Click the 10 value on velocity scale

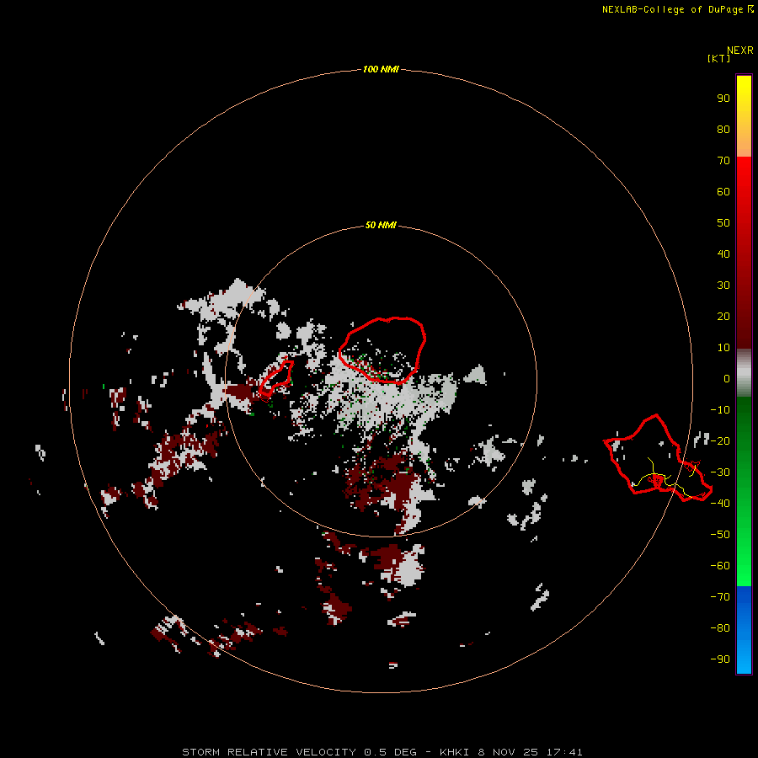tap(723, 348)
